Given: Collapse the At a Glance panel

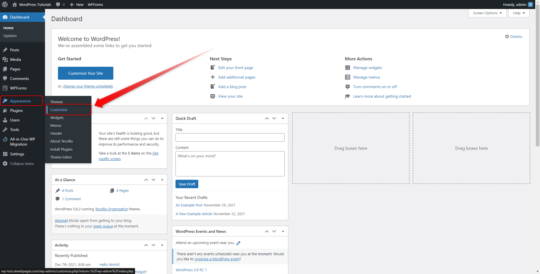Looking at the screenshot, I should [x=162, y=180].
